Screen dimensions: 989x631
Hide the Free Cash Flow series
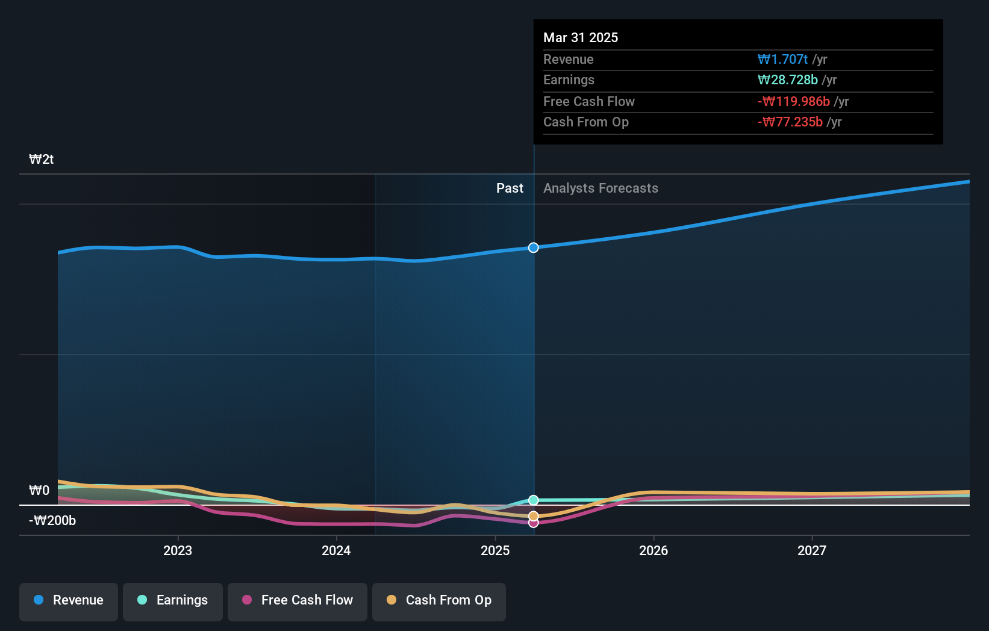298,600
